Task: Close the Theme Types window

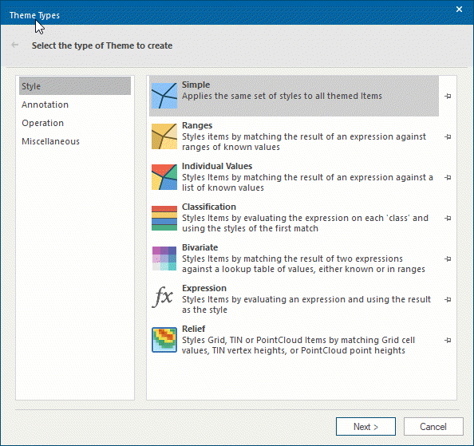Action: click(459, 10)
